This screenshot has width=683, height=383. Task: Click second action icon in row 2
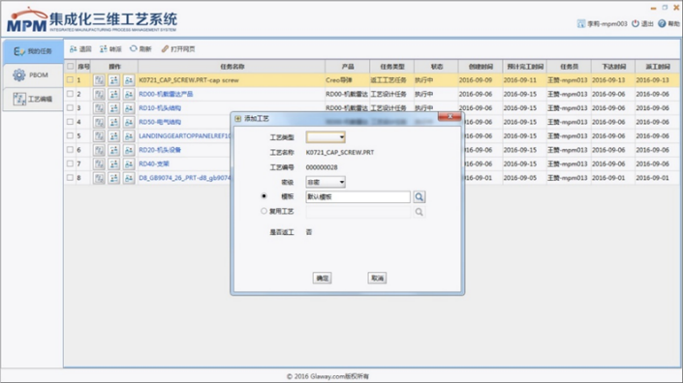[x=113, y=94]
